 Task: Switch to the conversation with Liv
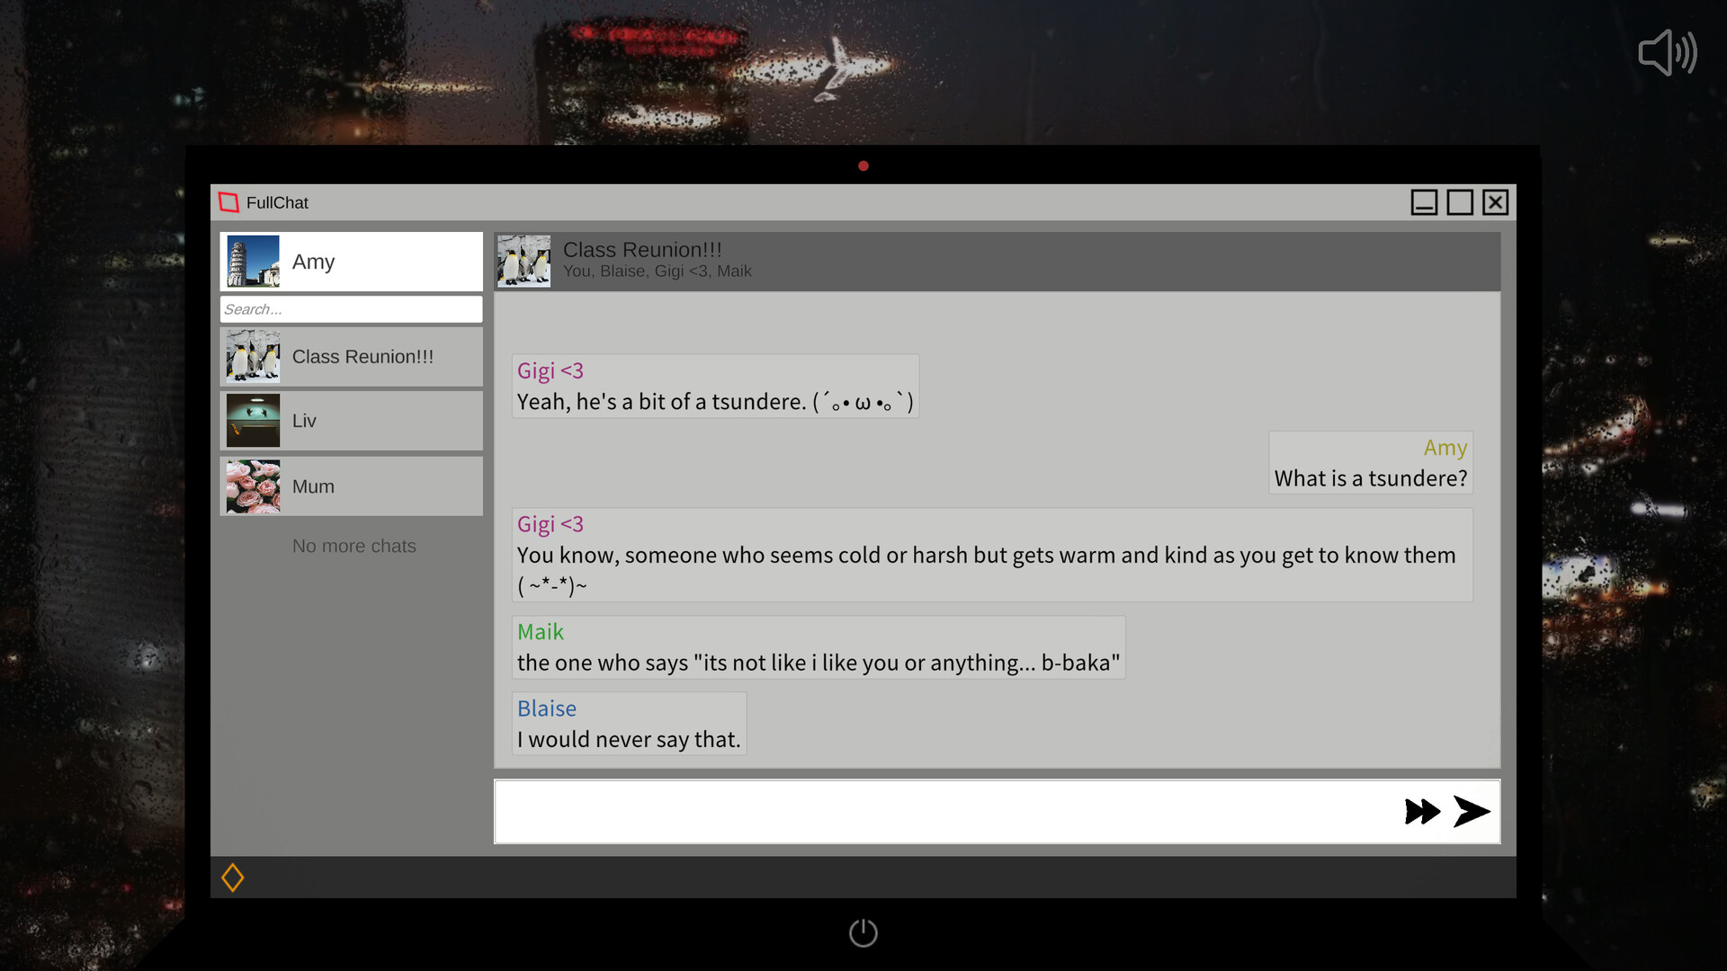[351, 420]
